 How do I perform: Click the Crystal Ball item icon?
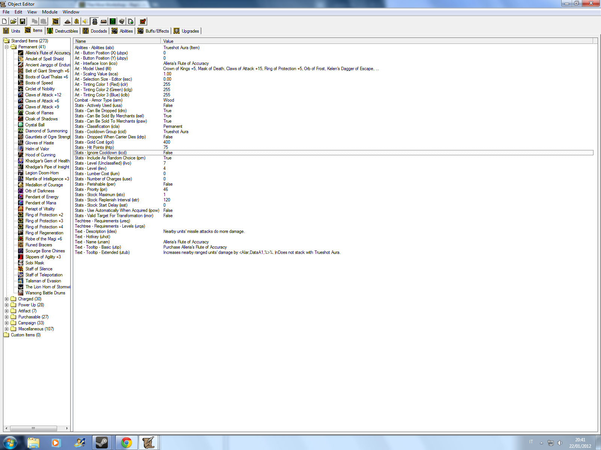(x=21, y=125)
